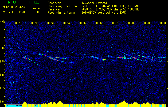Click time marker 0927
The image size is (168, 107).
(115, 23)
